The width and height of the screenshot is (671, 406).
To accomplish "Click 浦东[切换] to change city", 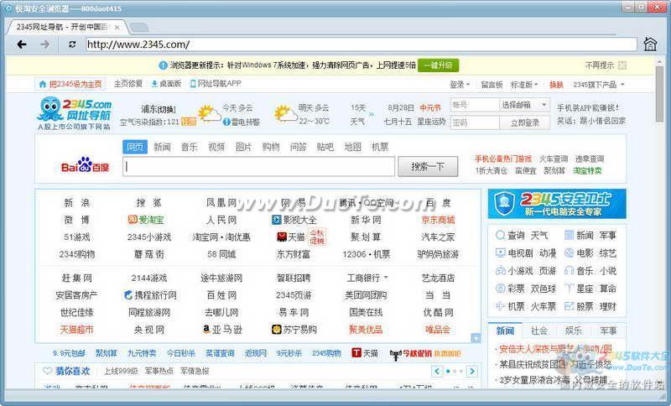I will pyautogui.click(x=159, y=109).
